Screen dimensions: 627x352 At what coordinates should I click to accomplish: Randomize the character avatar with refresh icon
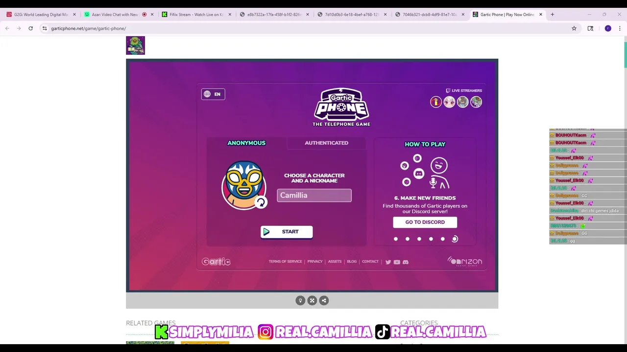[261, 201]
